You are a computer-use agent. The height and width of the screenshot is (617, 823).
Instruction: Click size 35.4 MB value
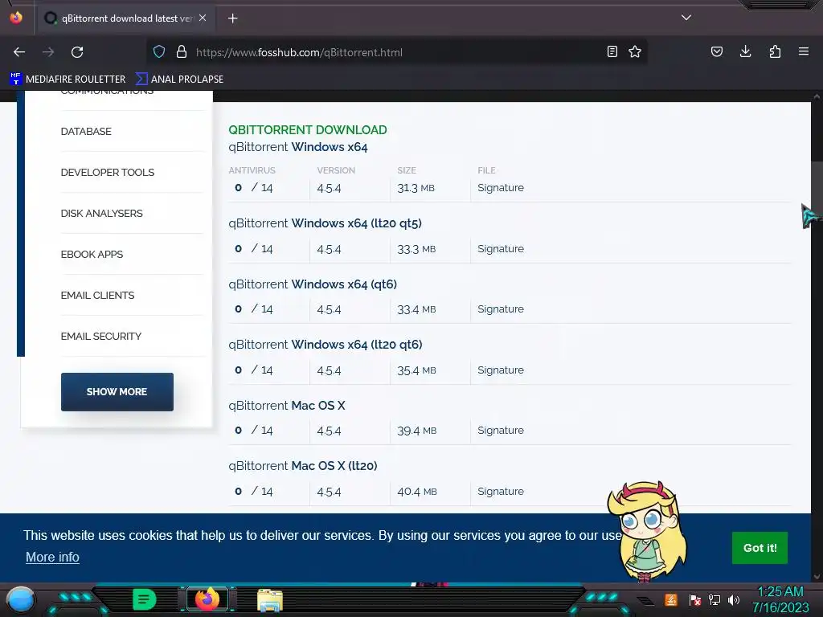point(417,370)
